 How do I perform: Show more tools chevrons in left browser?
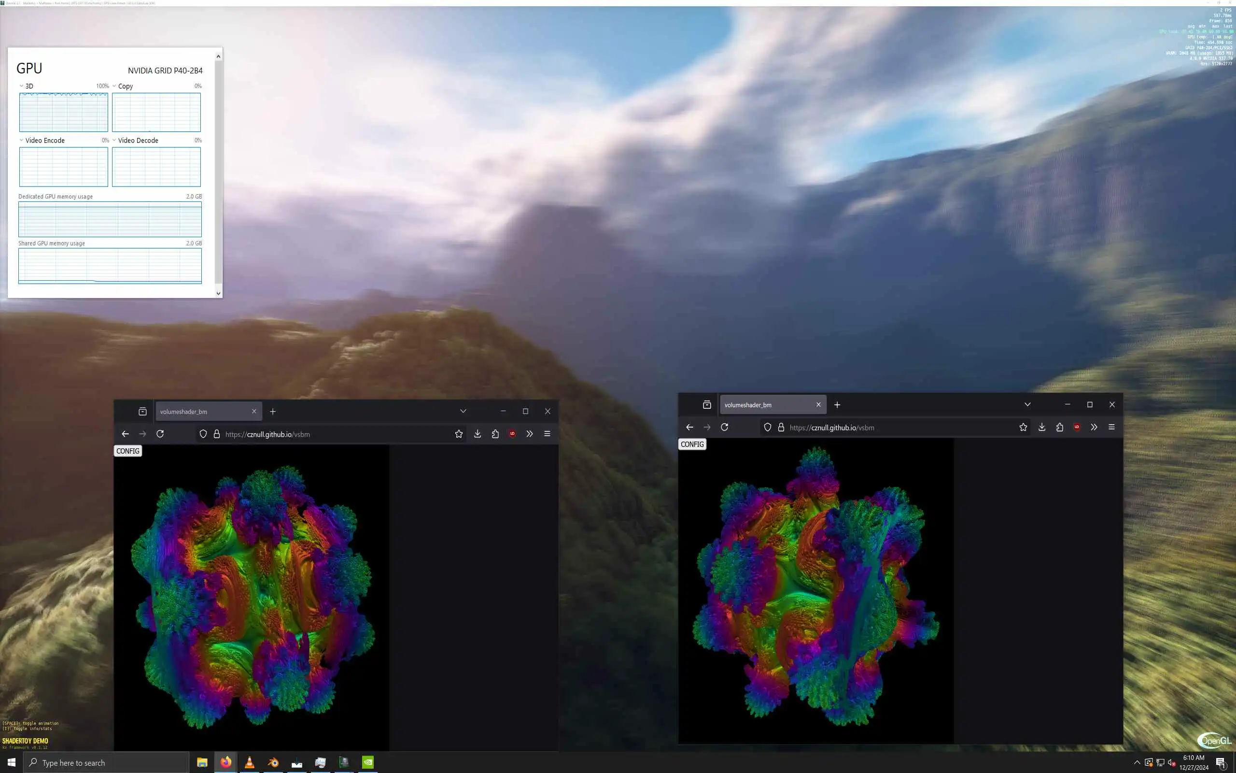[530, 434]
